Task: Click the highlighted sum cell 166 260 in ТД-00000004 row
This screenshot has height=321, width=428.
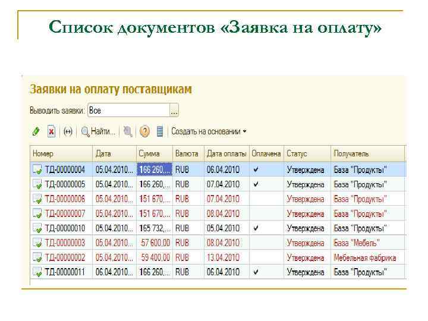Action: tap(155, 170)
